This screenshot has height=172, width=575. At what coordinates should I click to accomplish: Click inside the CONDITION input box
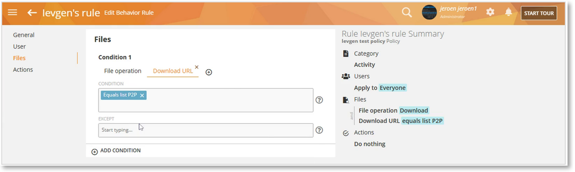click(206, 100)
